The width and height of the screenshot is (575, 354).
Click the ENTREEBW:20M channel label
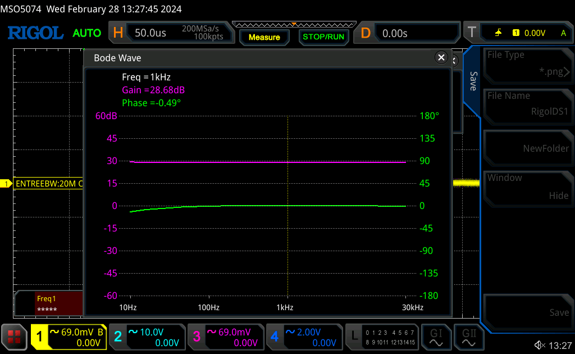pyautogui.click(x=49, y=183)
